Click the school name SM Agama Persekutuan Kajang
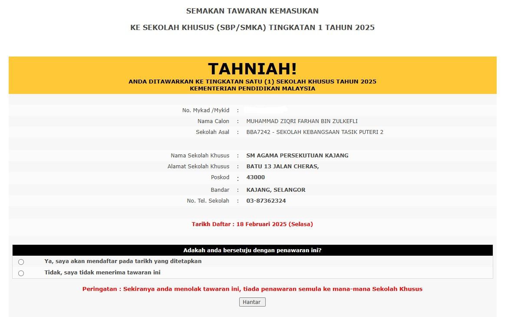Image resolution: width=511 pixels, height=317 pixels. (x=297, y=156)
